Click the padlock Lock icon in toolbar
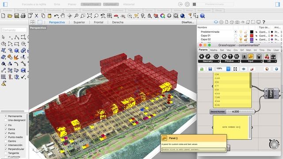Screen dimensions: 283x159 pos(149,16)
